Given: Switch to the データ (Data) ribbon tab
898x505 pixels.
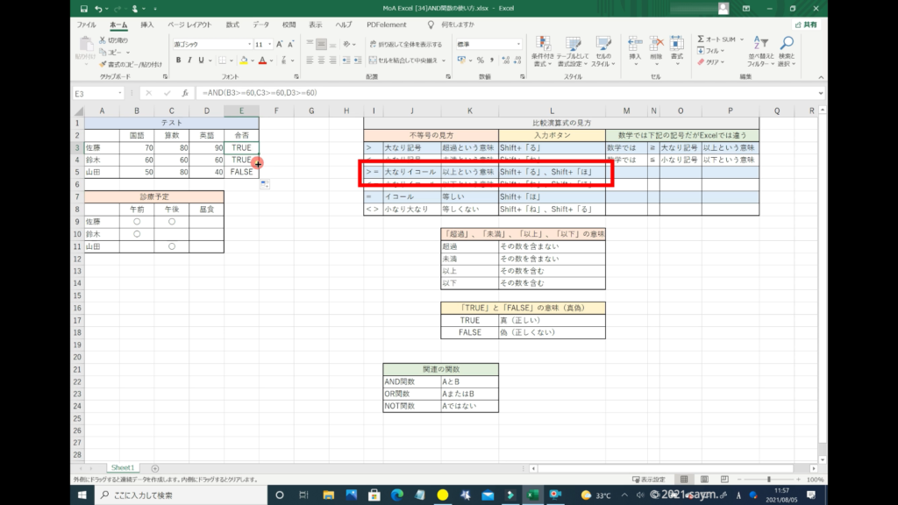Looking at the screenshot, I should pos(260,25).
